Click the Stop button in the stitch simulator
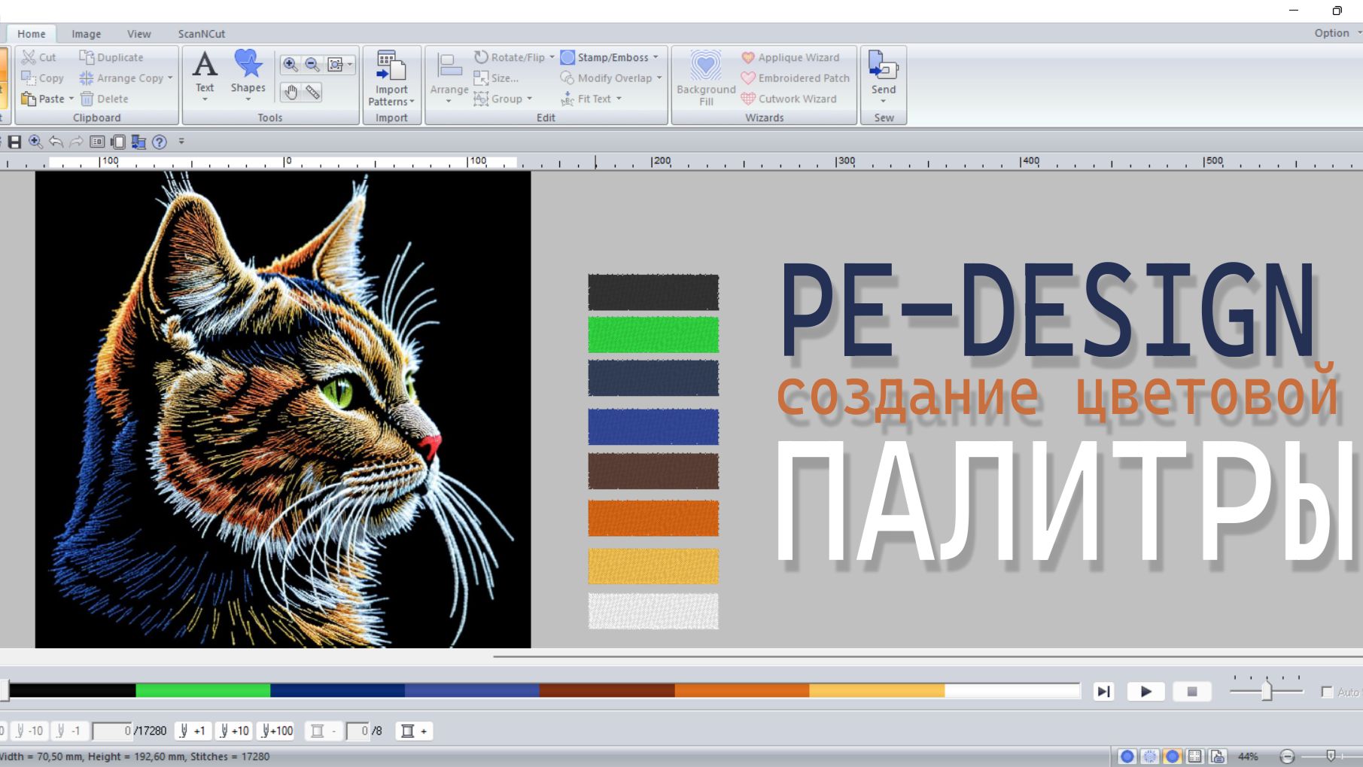 point(1192,691)
